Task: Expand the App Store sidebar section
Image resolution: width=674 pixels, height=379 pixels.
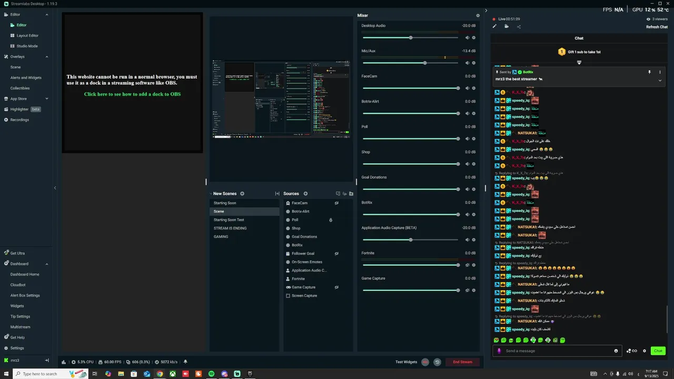Action: pos(46,99)
